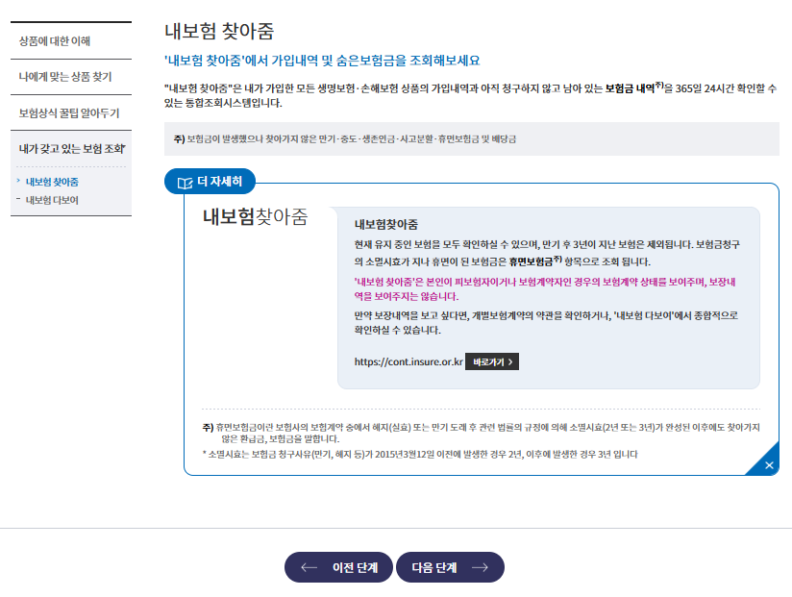Close the detail panel with the corner X
This screenshot has width=792, height=597.
pyautogui.click(x=768, y=465)
